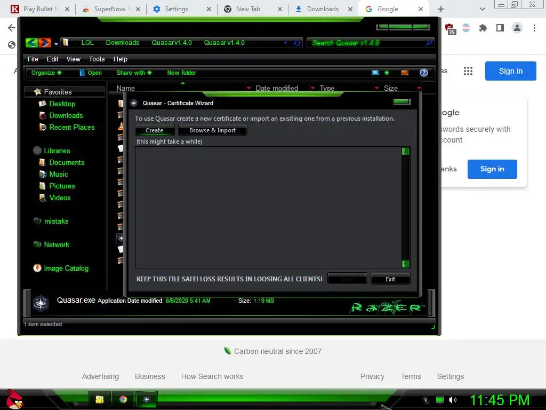
Task: Open the Date modified column filter arrow
Action: click(312, 88)
